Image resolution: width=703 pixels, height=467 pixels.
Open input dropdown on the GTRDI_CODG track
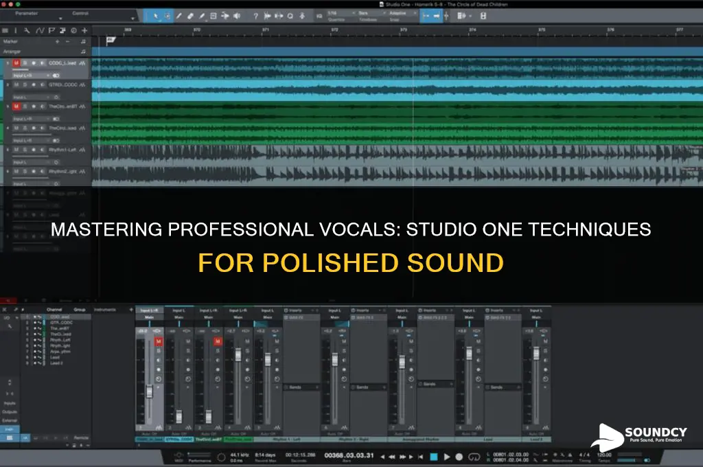click(x=30, y=97)
